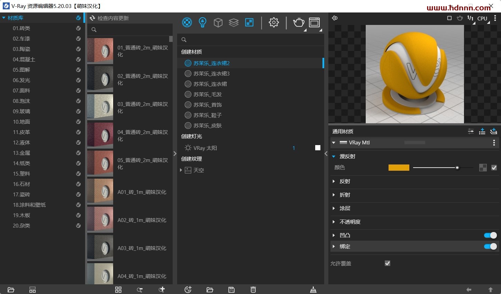Expand the 不透明度 section
501x294 pixels.
point(334,222)
